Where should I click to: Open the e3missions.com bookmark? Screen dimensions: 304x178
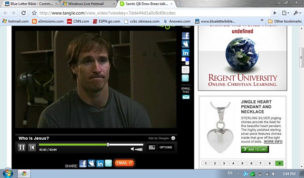(x=47, y=21)
